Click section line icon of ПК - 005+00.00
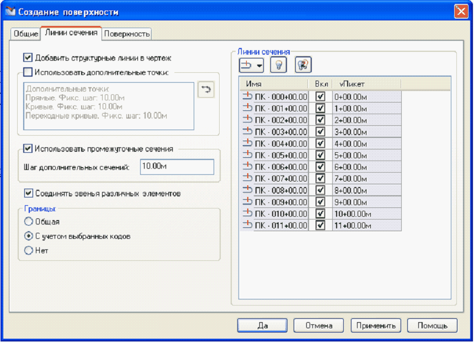 [x=247, y=155]
